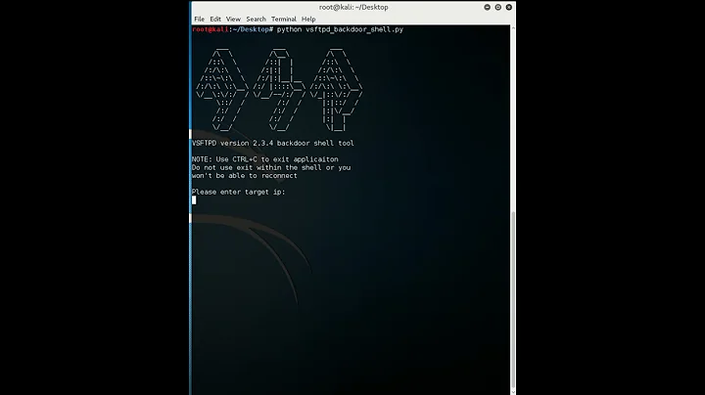The height and width of the screenshot is (395, 705).
Task: Close the terminal window
Action: tap(509, 7)
